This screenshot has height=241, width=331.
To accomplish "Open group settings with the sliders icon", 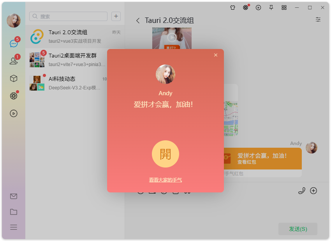I will (x=318, y=19).
